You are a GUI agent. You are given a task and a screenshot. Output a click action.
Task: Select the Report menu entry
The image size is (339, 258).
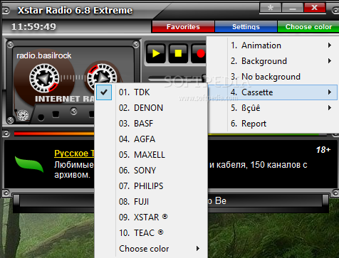pos(273,124)
